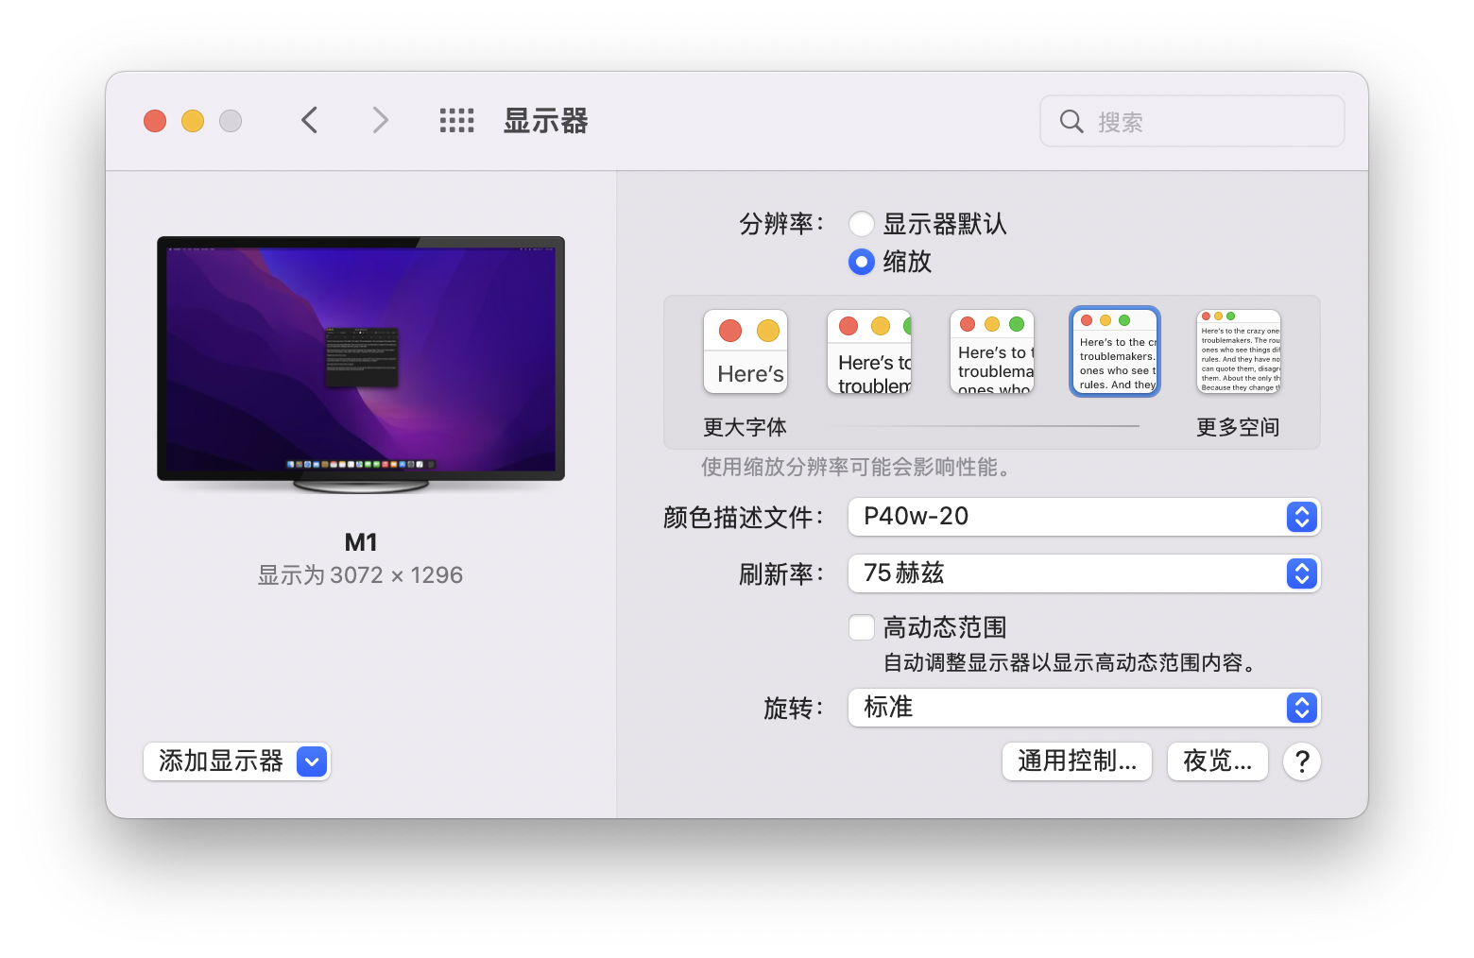1474x958 pixels.
Task: Select 缩放 resolution radio button
Action: coord(861,262)
